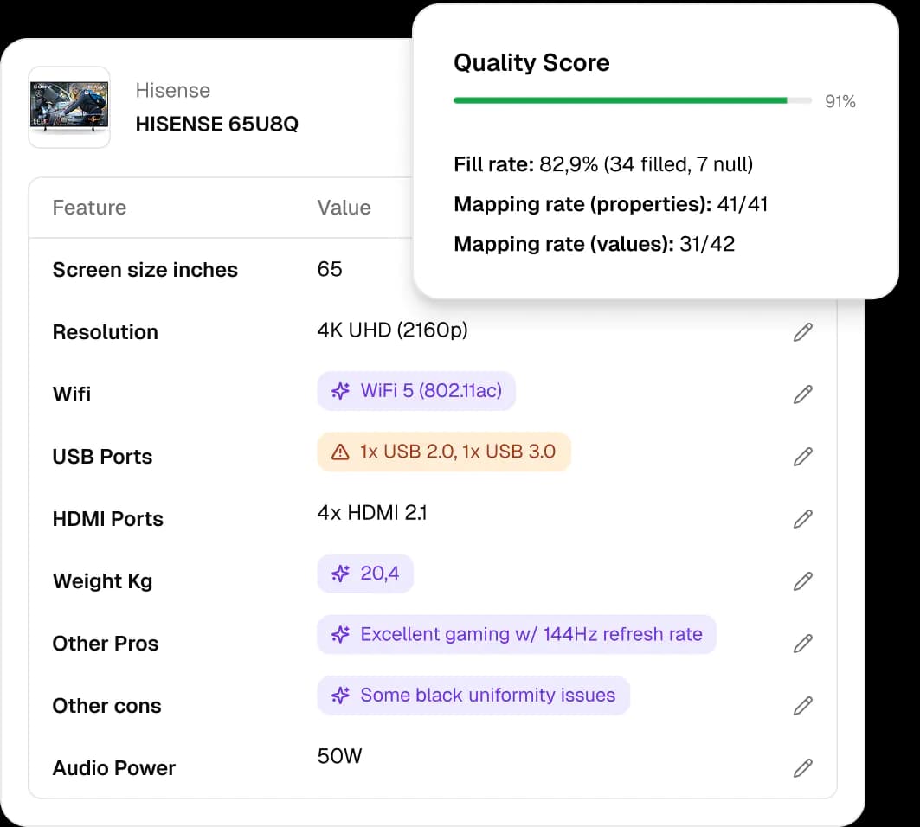The width and height of the screenshot is (920, 827).
Task: Select the HISENSE 65U8Q product title
Action: 216,124
